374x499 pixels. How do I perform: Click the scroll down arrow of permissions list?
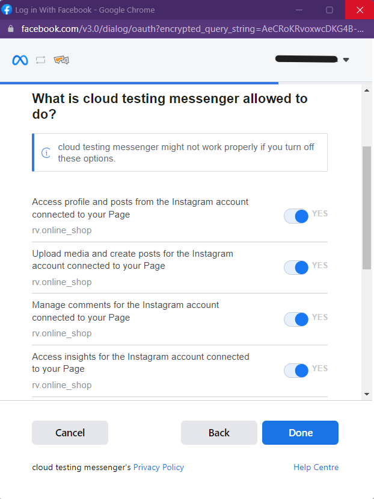tap(367, 394)
